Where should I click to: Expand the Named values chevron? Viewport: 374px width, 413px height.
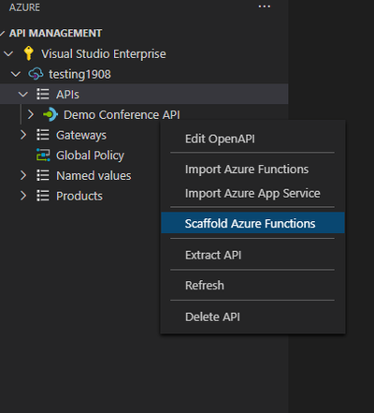[x=23, y=175]
